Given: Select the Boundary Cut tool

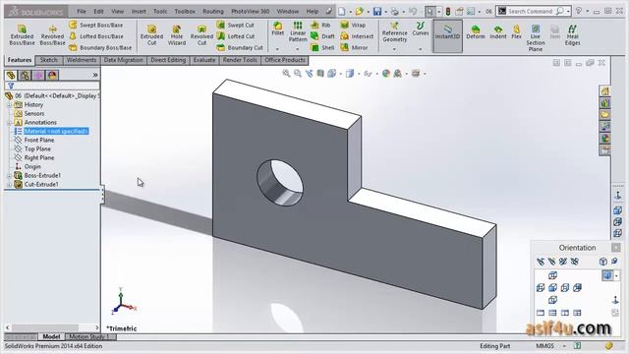Looking at the screenshot, I should [240, 47].
